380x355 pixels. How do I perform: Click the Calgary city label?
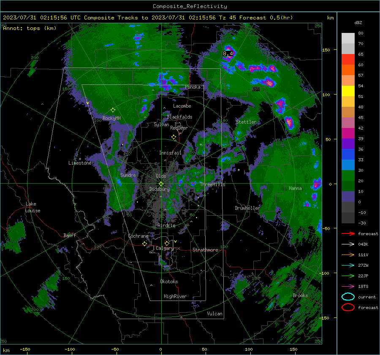[165, 248]
